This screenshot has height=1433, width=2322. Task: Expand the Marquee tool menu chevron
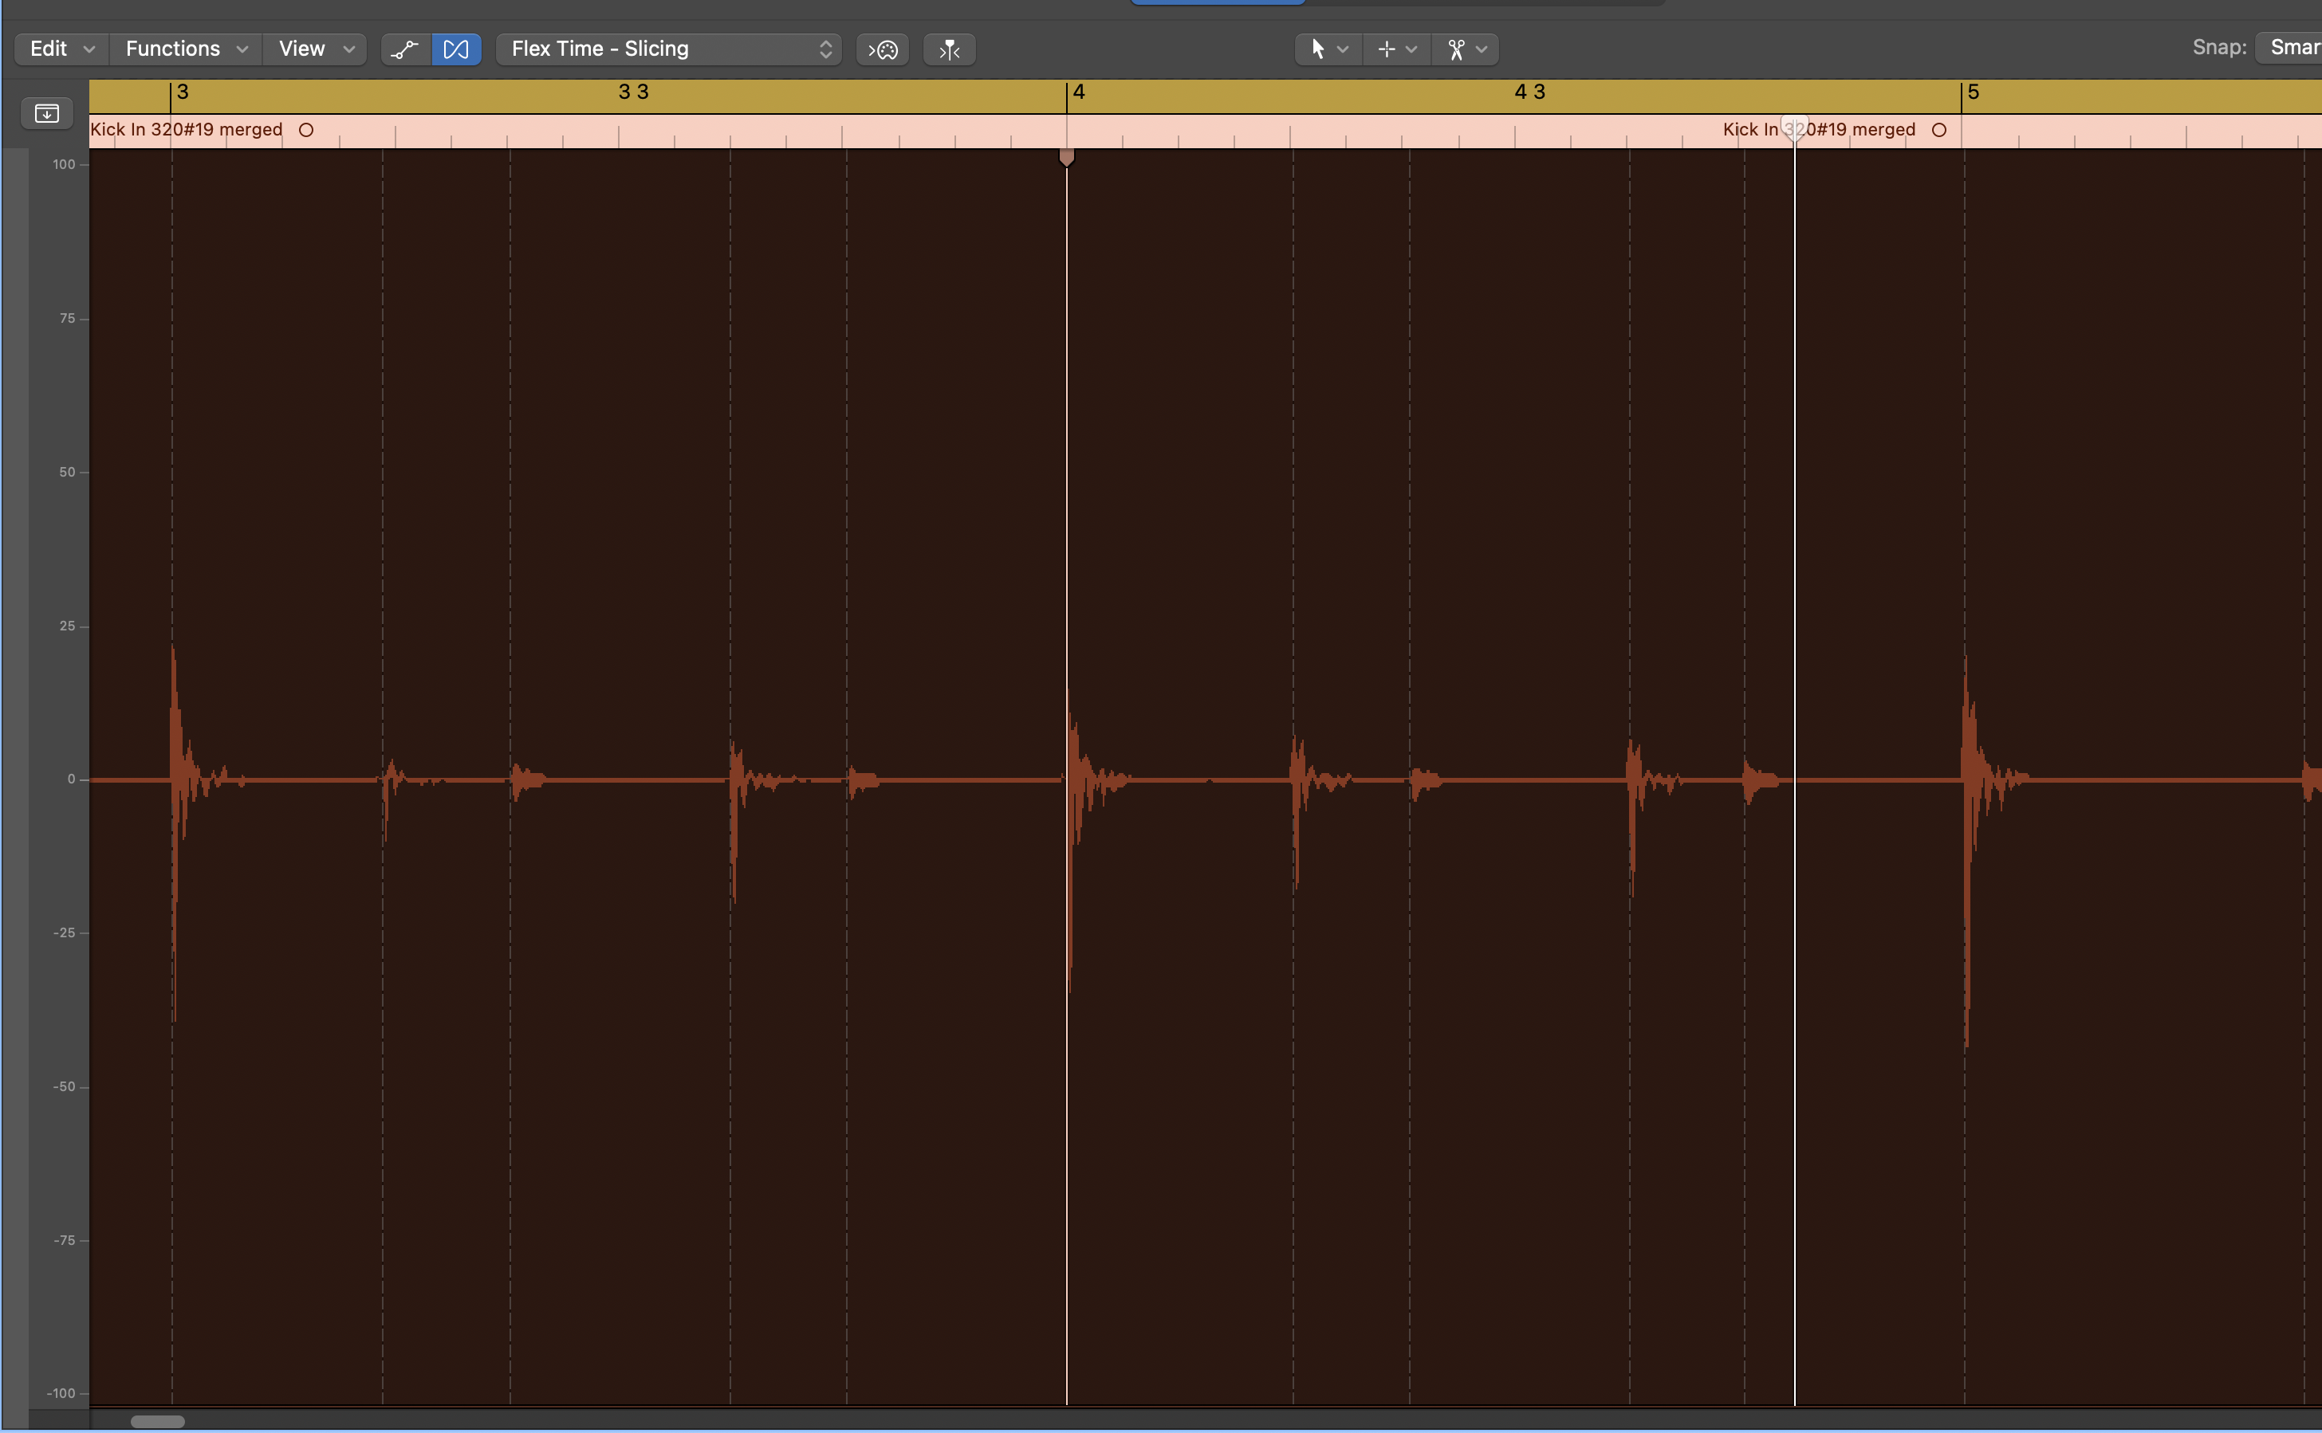(x=1412, y=49)
